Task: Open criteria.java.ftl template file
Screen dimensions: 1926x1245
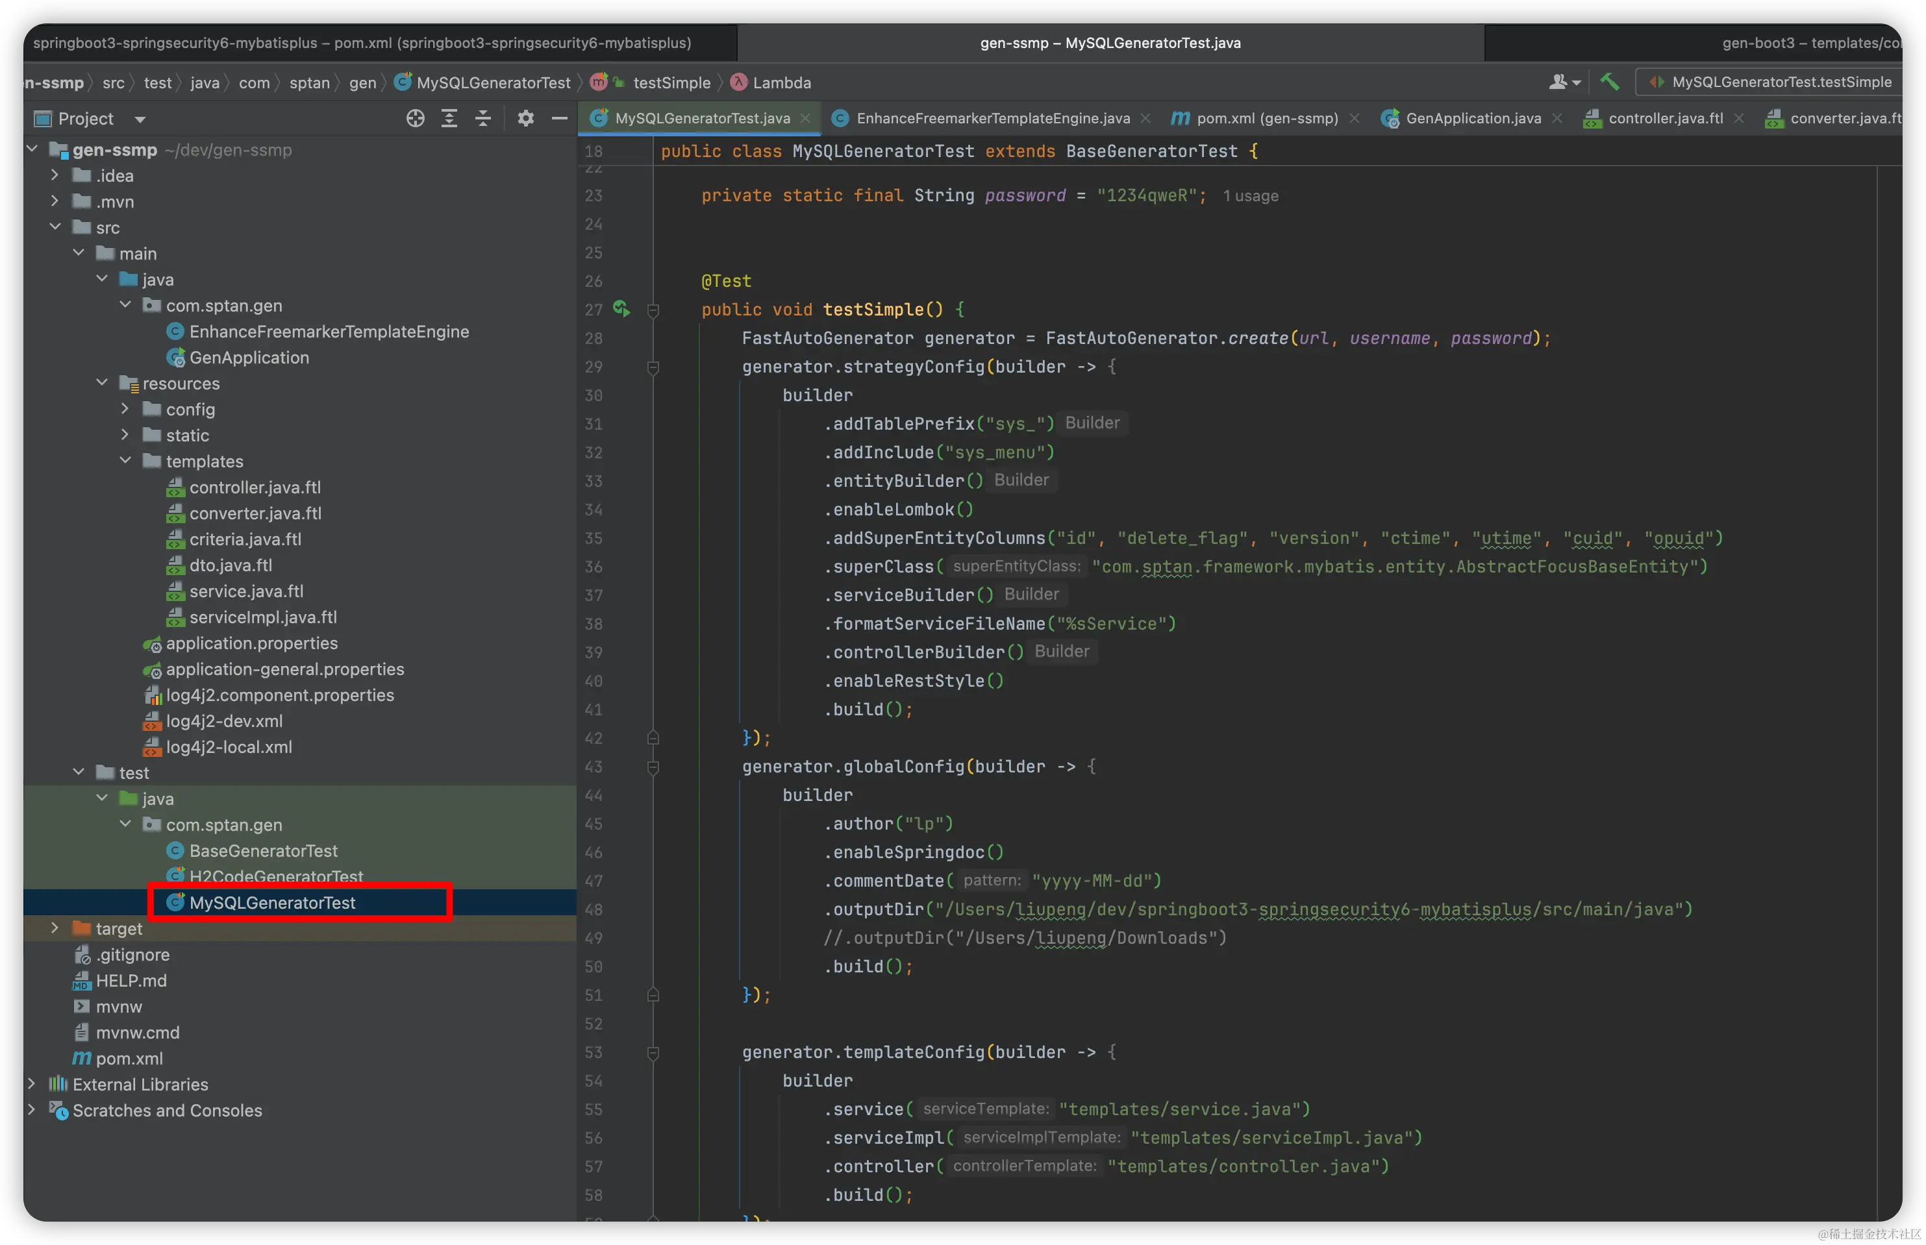Action: (x=245, y=539)
